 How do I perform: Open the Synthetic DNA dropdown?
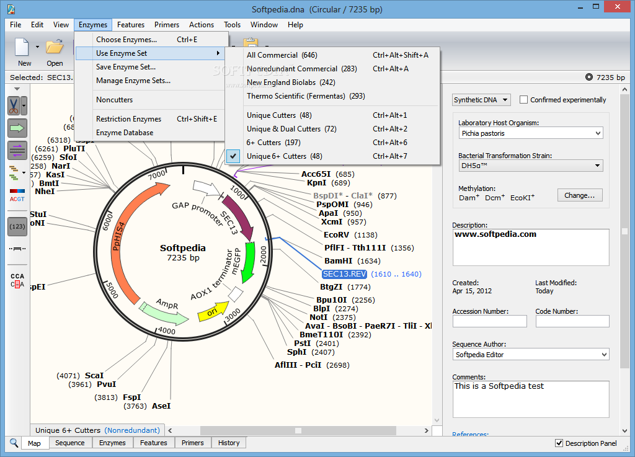(x=481, y=100)
